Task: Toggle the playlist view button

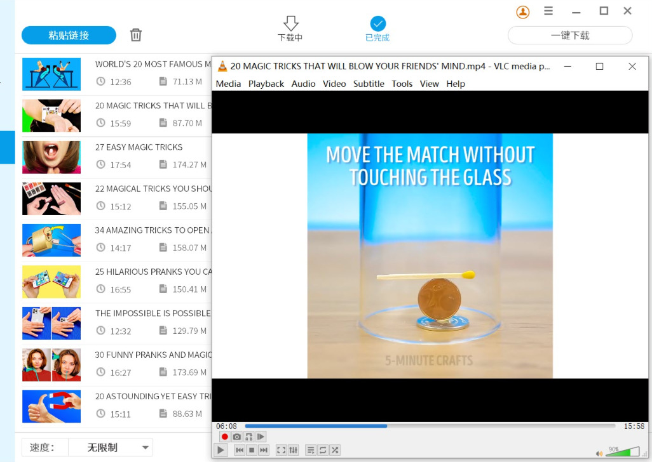Action: point(311,450)
